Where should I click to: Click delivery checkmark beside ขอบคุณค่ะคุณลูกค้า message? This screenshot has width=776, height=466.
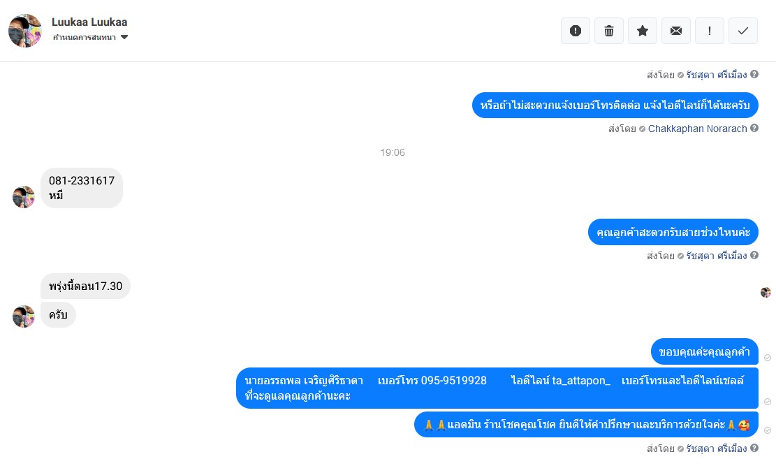click(767, 358)
